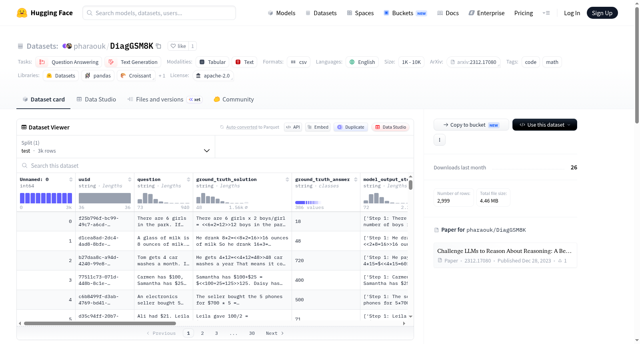Go to page 3 of the table

tap(216, 333)
